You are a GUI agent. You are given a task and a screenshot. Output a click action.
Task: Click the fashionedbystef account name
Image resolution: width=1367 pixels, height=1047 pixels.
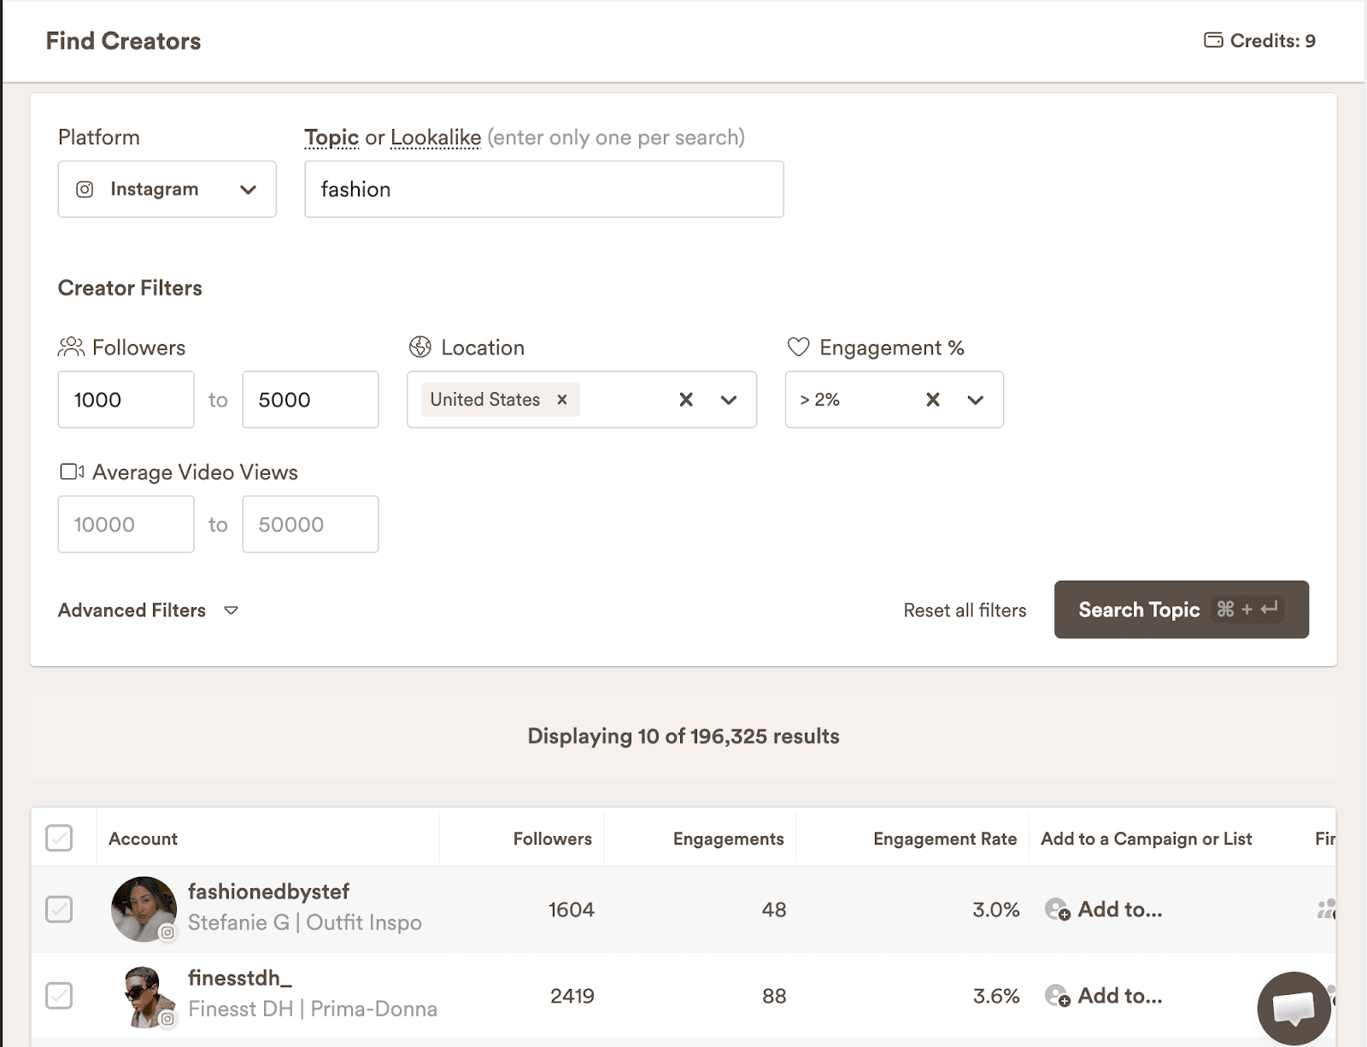[268, 892]
